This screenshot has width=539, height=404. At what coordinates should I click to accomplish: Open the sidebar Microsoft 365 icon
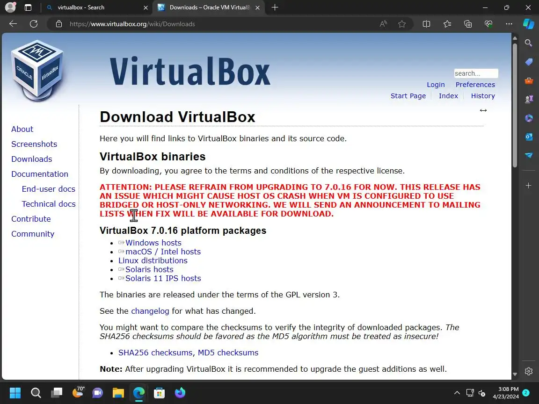tap(529, 118)
